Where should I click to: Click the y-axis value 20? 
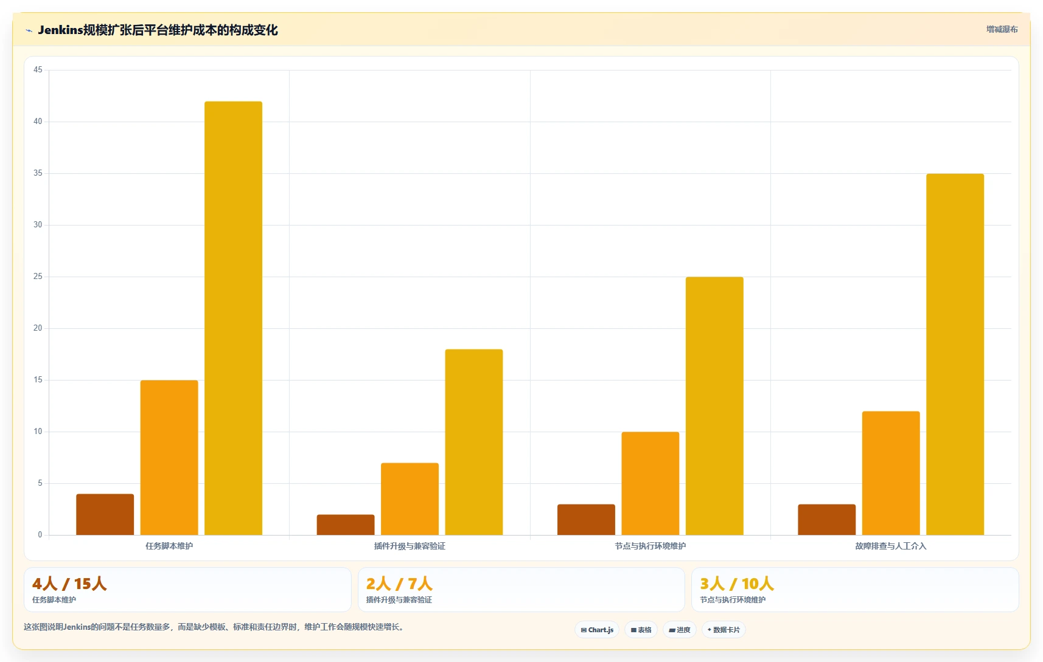38,328
